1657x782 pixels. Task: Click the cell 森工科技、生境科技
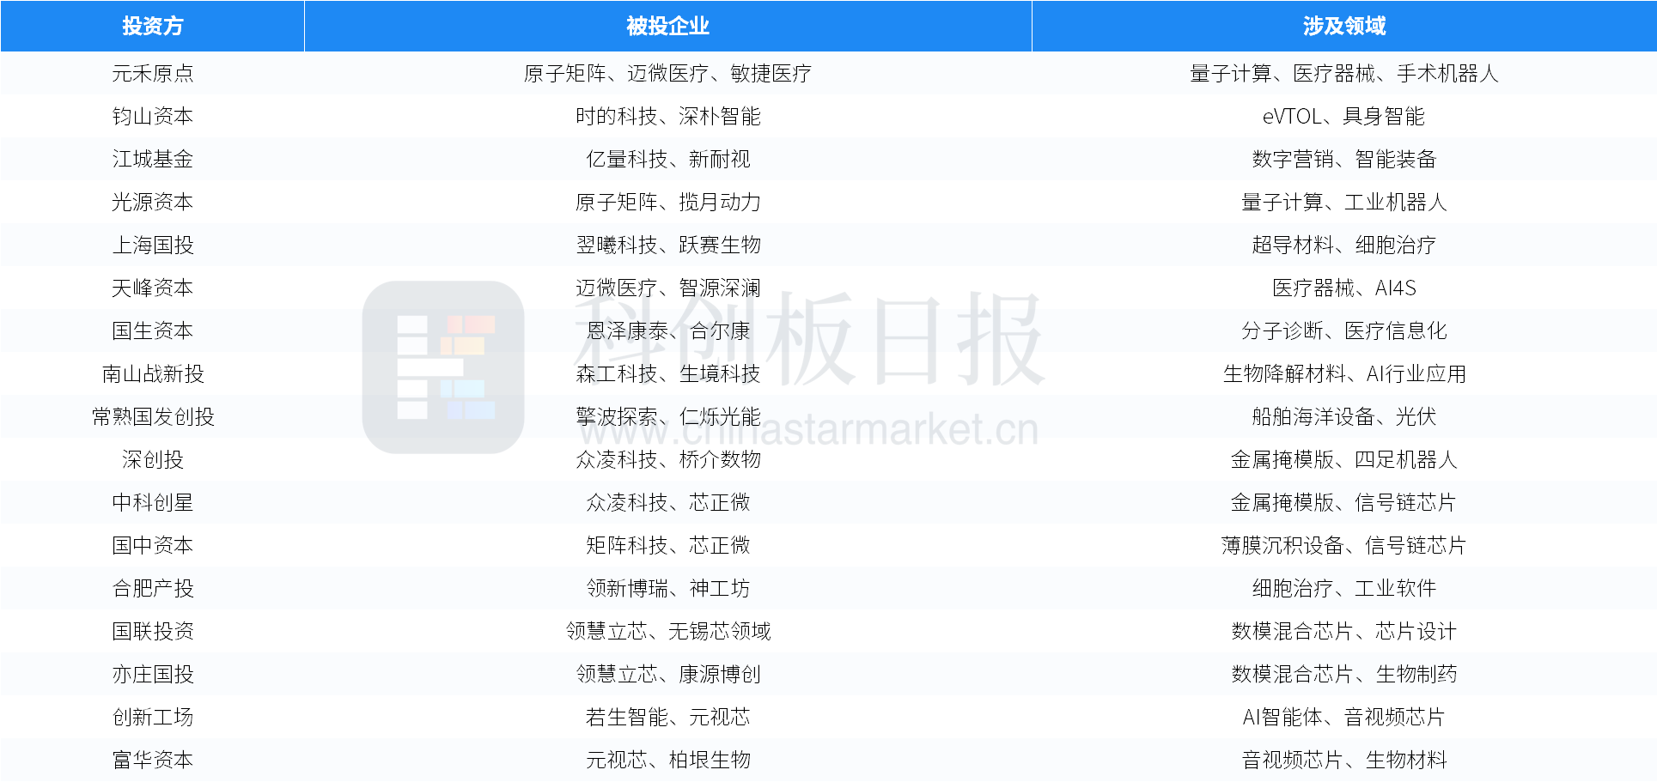(x=668, y=373)
